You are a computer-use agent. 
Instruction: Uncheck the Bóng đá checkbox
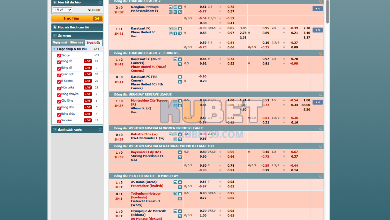click(59, 62)
